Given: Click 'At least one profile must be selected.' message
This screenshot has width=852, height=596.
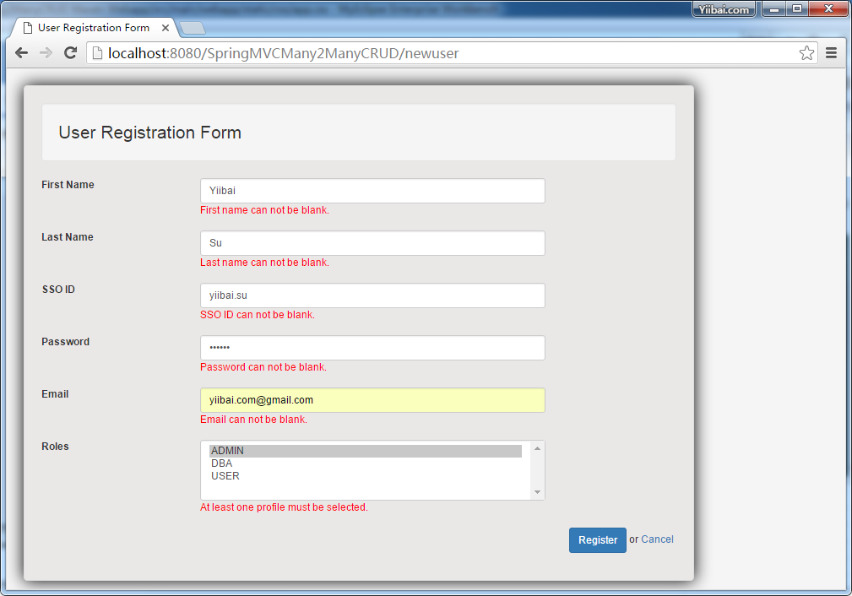Looking at the screenshot, I should click(x=285, y=507).
